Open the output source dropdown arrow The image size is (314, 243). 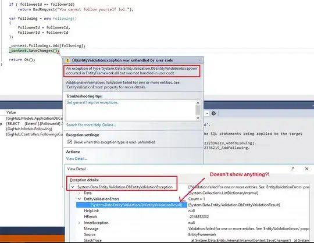pos(207,113)
